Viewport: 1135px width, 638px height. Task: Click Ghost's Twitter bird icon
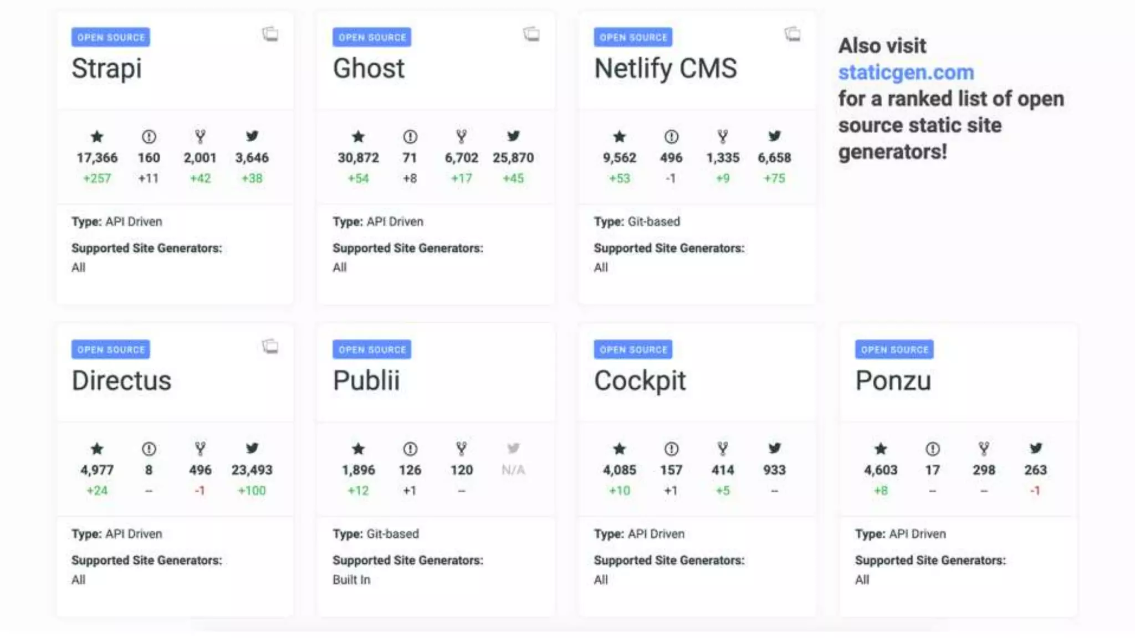pyautogui.click(x=513, y=136)
